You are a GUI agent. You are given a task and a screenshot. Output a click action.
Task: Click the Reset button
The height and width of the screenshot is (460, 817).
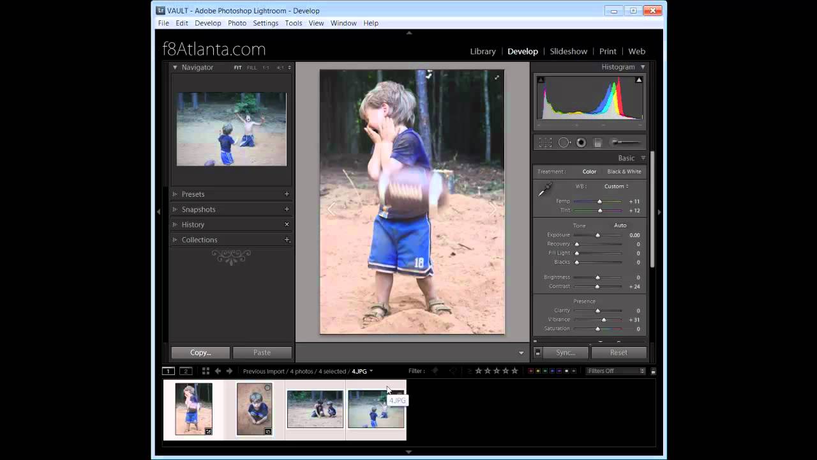point(618,353)
